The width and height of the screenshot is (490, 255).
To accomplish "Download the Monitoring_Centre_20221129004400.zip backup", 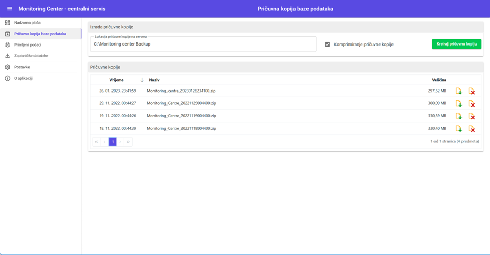I will click(458, 103).
